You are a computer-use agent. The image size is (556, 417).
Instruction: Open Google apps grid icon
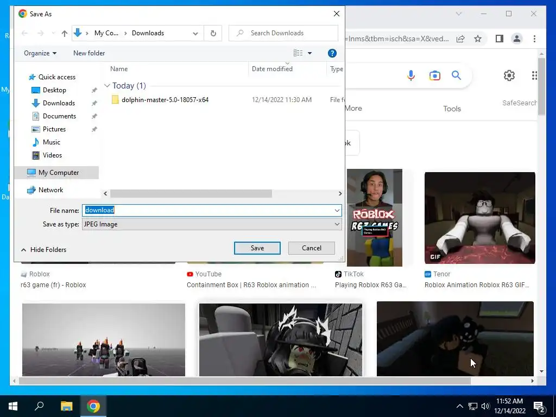pos(534,75)
